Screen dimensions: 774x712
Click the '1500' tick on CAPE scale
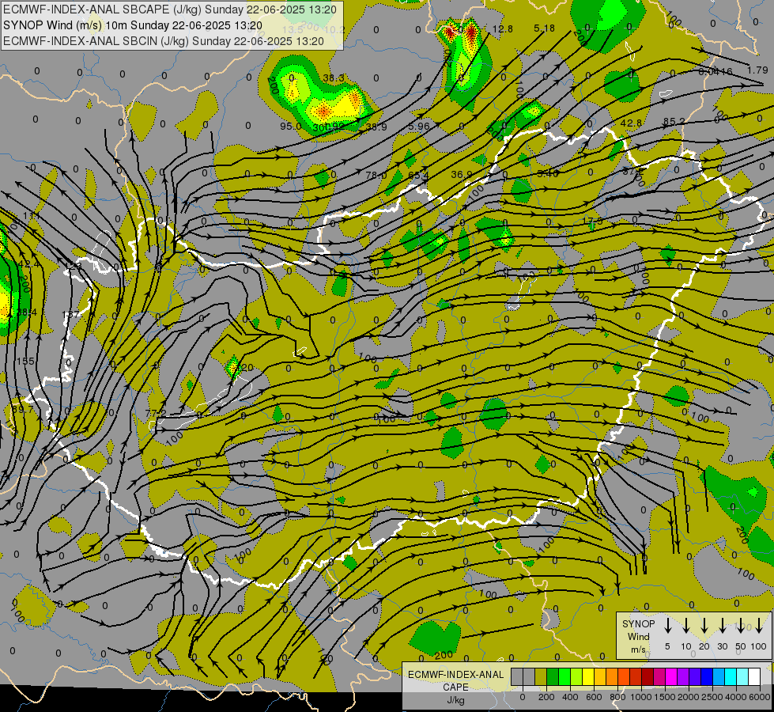[665, 697]
